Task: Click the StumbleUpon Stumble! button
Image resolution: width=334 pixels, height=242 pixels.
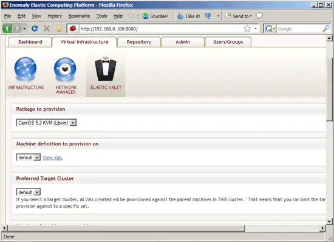Action: click(155, 16)
